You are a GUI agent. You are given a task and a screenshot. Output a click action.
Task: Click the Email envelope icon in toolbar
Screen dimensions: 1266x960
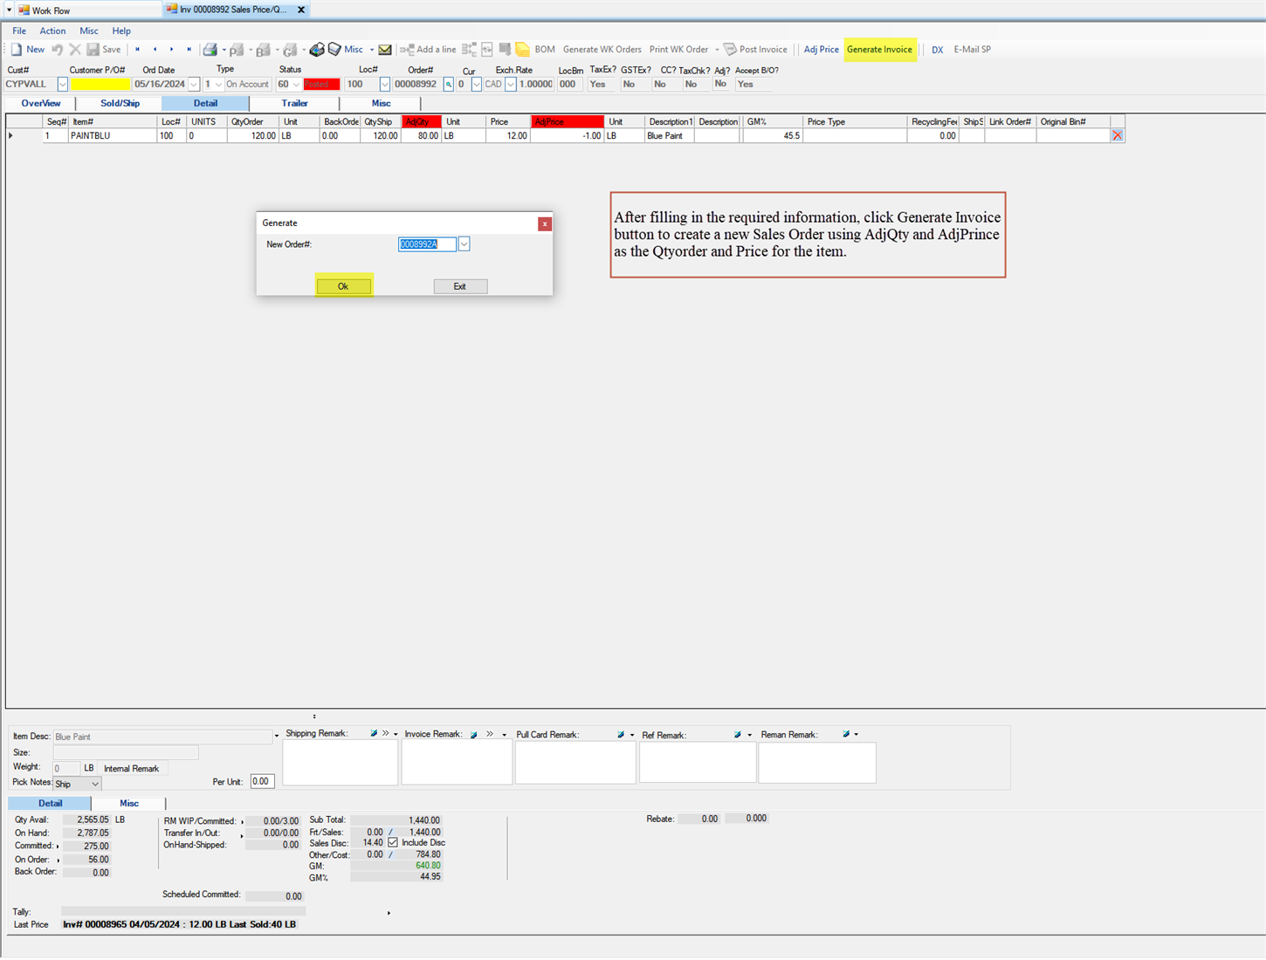coord(385,50)
